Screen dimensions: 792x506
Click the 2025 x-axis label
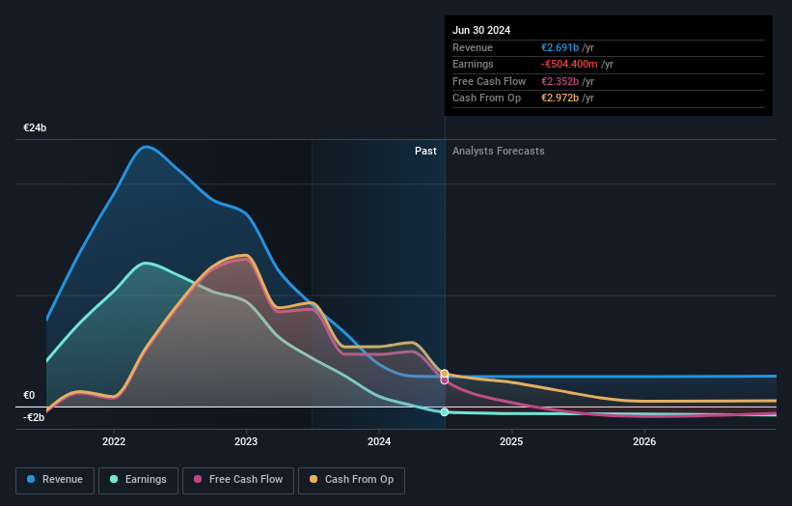(511, 442)
